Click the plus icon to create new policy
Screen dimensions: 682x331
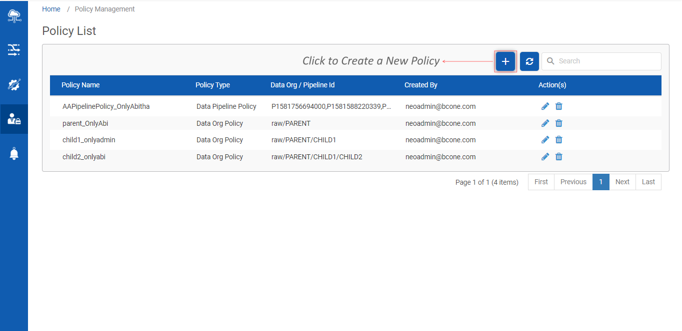pyautogui.click(x=505, y=61)
